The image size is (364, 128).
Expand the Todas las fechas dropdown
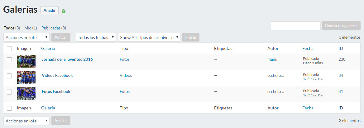(96, 38)
